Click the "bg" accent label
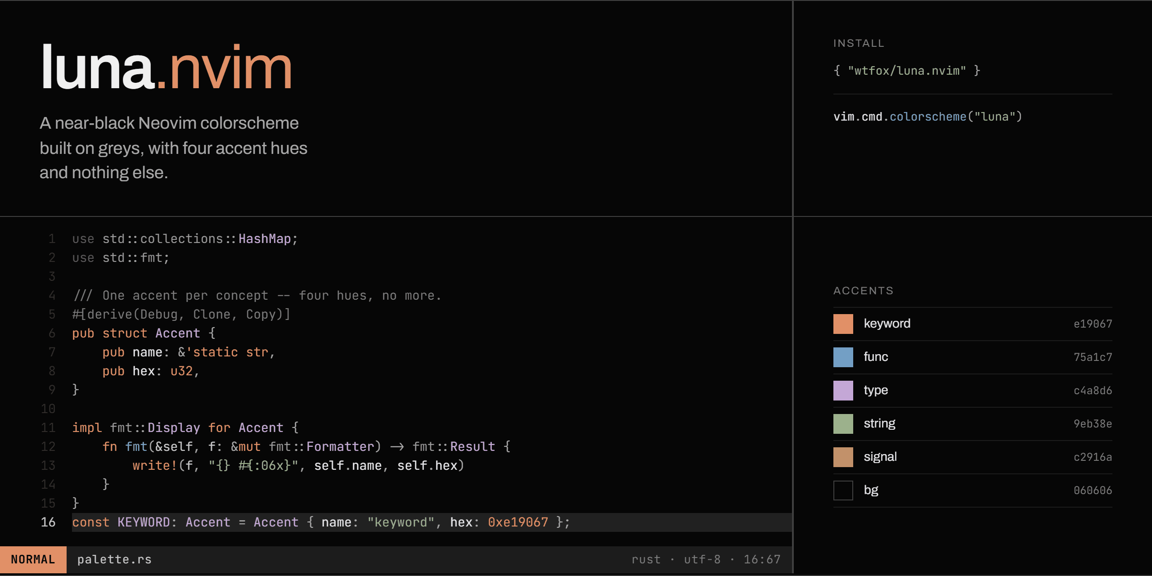The width and height of the screenshot is (1152, 576). [x=871, y=490]
